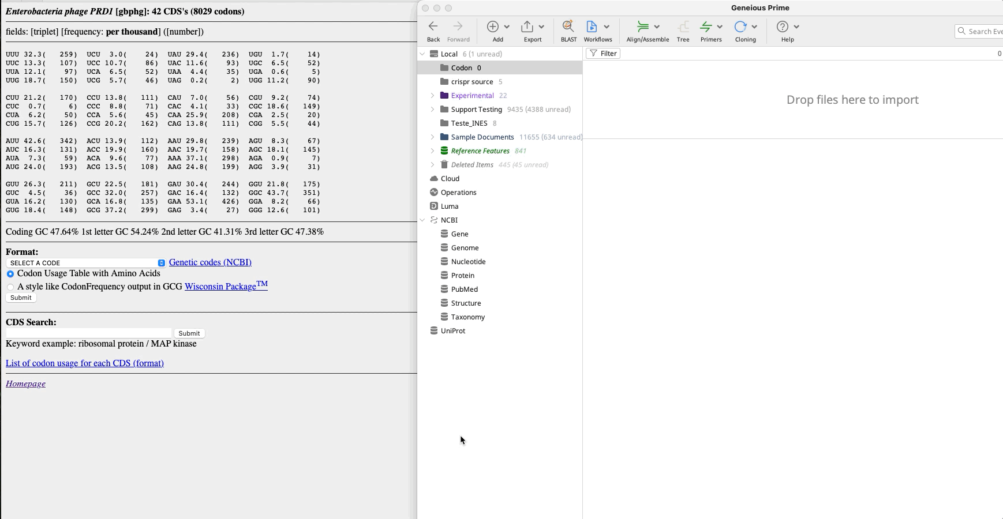Click the Back navigation arrow
Viewport: 1003px width, 519px height.
pos(433,27)
